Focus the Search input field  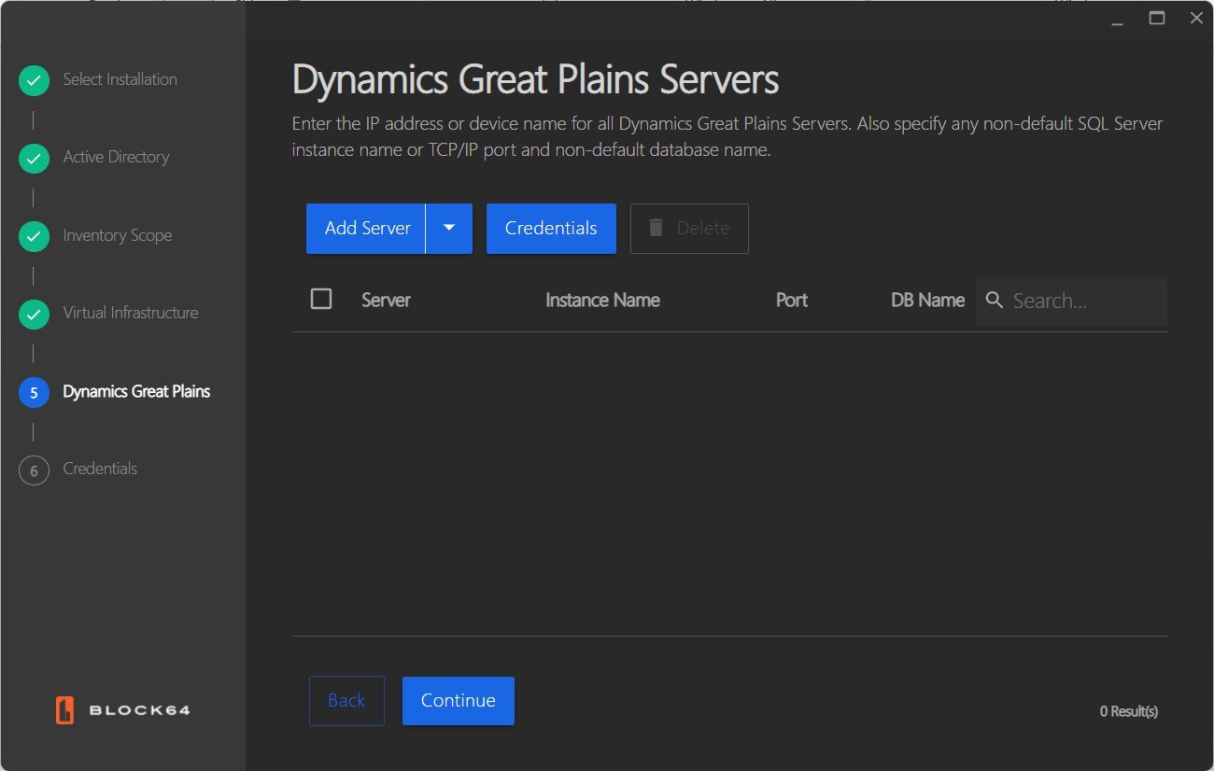tap(1083, 301)
